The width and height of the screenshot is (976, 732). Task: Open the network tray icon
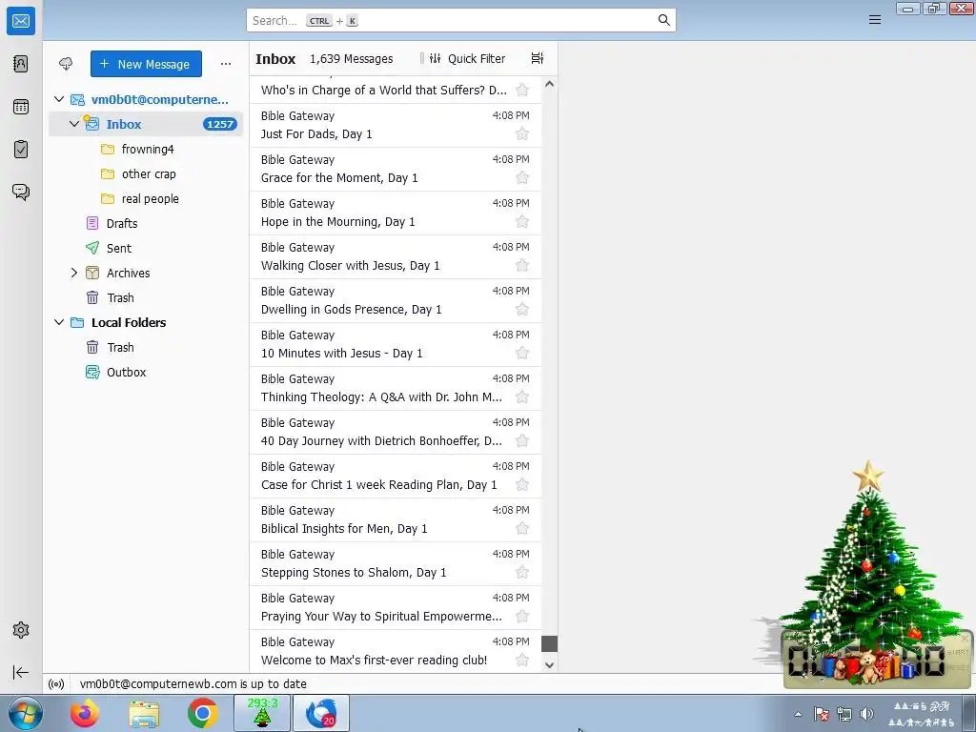pos(844,714)
